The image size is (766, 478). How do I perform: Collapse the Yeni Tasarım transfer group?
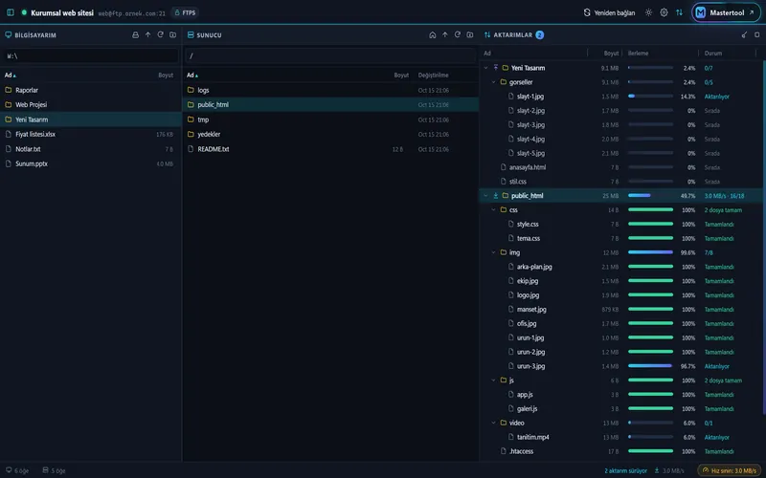pos(485,68)
